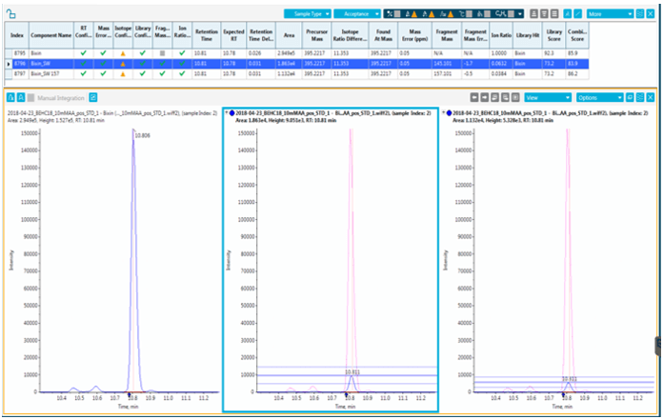Click the blue window icon right of Options
663x419 pixels.
[x=630, y=98]
